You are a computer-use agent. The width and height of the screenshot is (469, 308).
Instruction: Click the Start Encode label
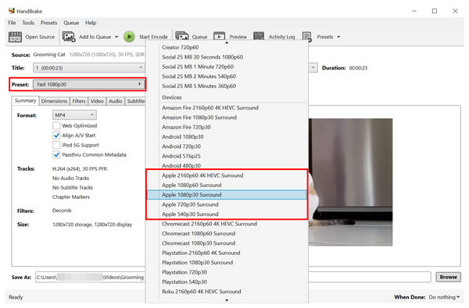[153, 37]
